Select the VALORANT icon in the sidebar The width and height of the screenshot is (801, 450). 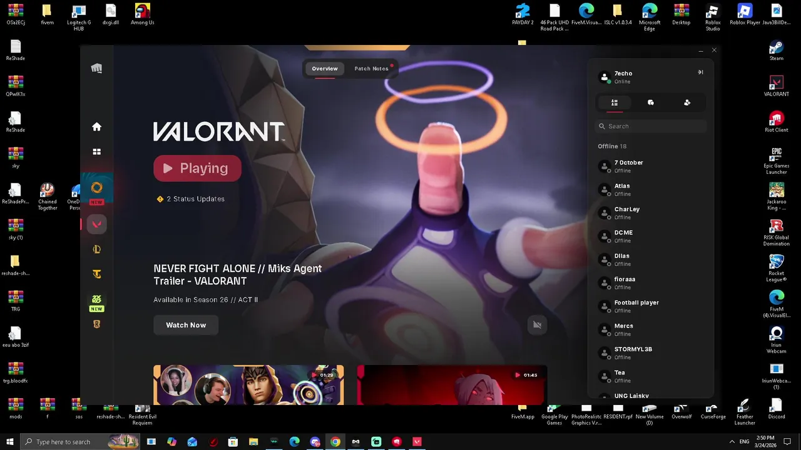96,224
